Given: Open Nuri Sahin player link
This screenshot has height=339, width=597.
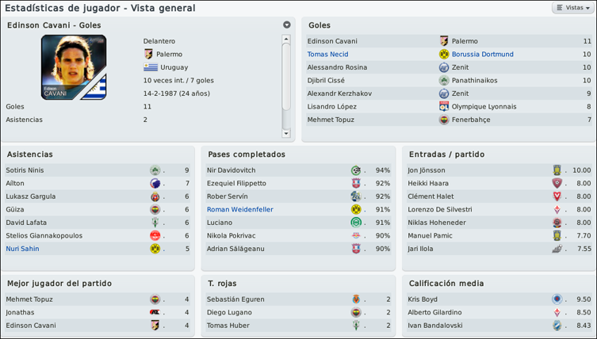Looking at the screenshot, I should click(x=22, y=249).
